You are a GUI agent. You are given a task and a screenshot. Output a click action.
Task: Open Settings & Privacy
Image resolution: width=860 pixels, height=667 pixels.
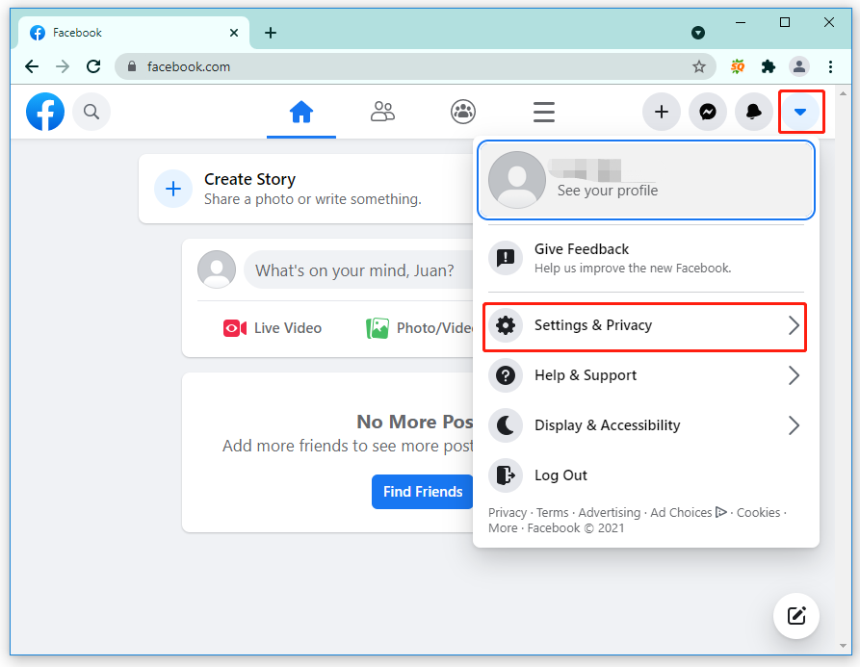tap(645, 325)
